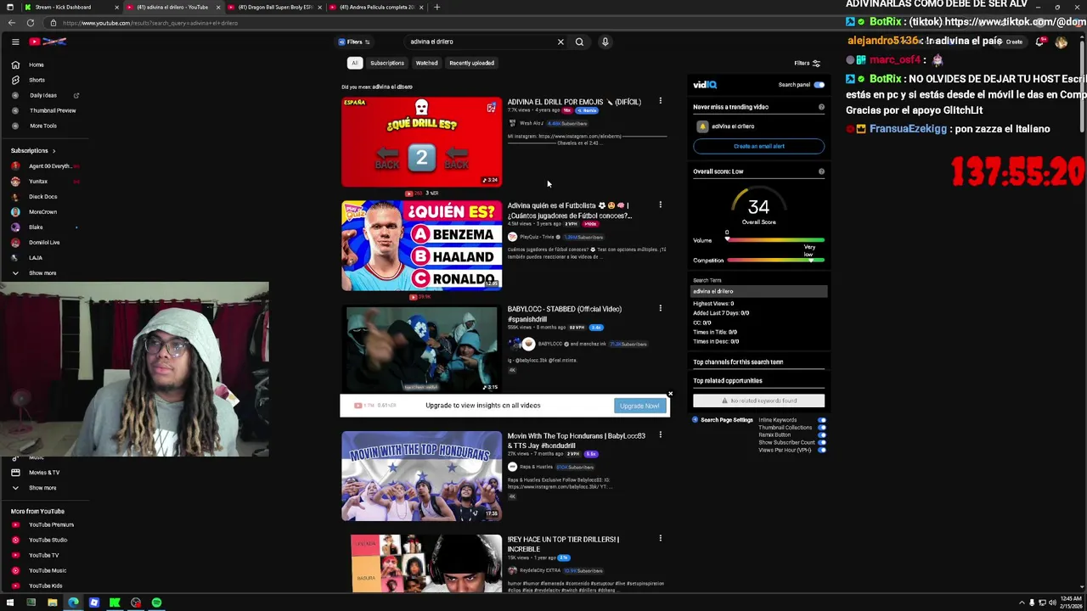The image size is (1087, 611).
Task: Open options menu for Futbolista quiz video
Action: click(660, 205)
